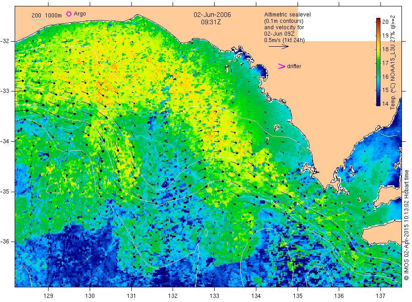Viewport: 412px width, 302px height.
Task: Click the 137 longitude axis label
Action: pyautogui.click(x=381, y=296)
